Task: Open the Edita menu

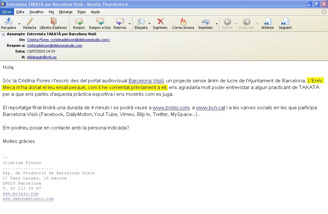Action: coord(20,12)
